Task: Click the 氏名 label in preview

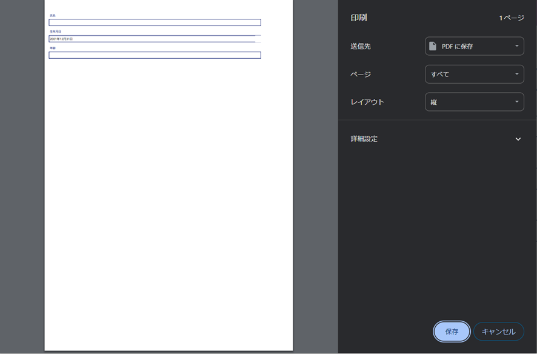Action: click(52, 15)
